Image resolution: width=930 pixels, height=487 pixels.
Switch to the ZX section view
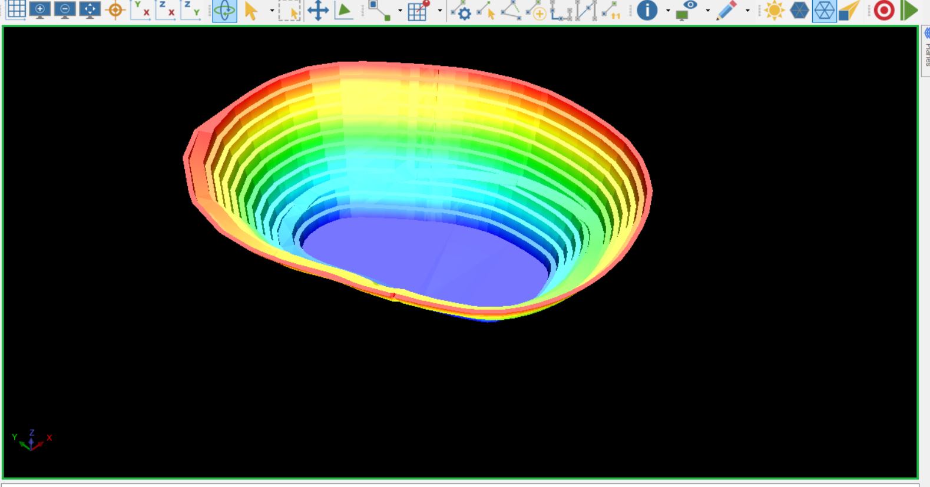[x=166, y=10]
